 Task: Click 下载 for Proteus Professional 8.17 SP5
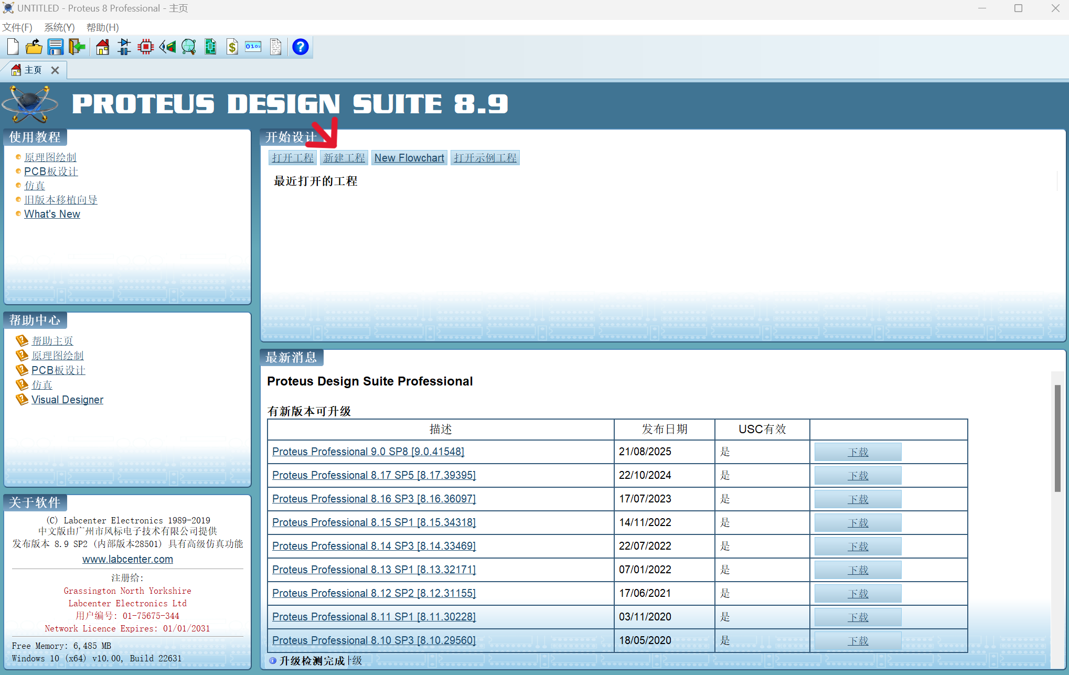(858, 476)
